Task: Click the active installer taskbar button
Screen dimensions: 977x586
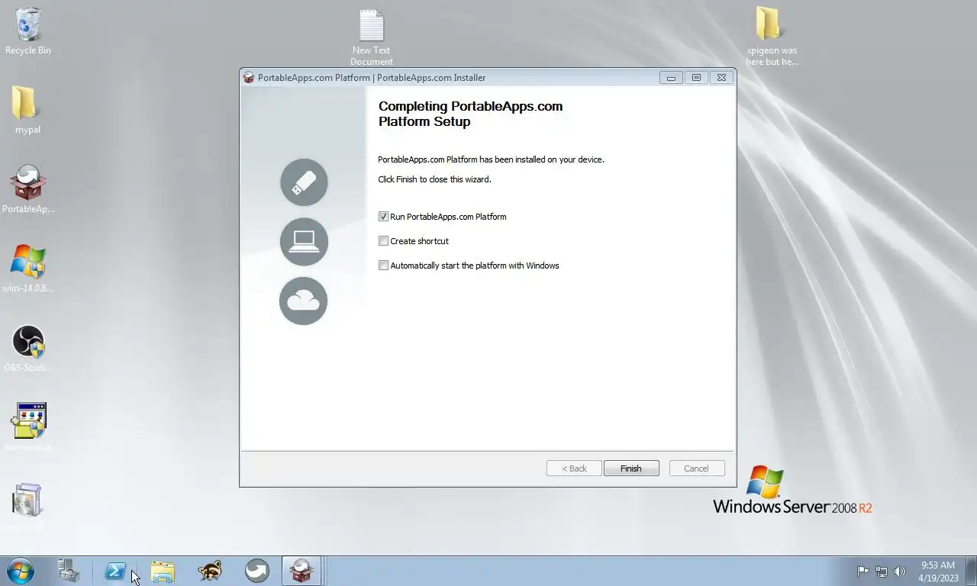Action: (x=301, y=571)
